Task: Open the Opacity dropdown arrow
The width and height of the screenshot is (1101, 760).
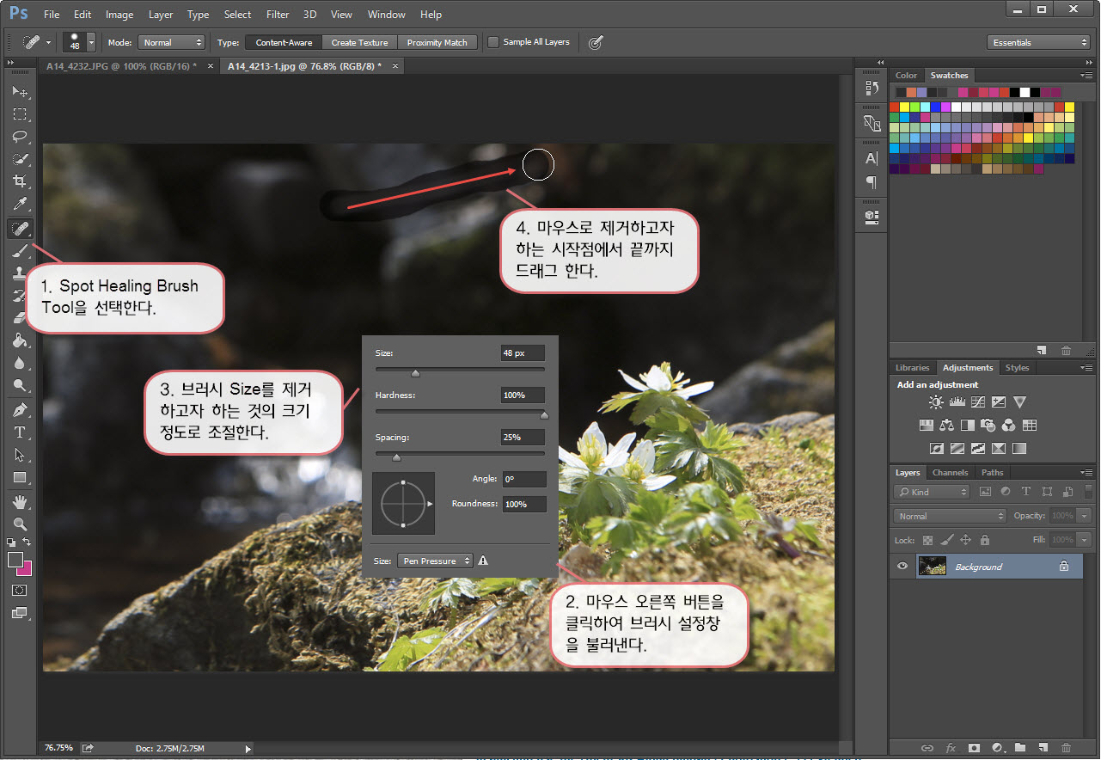Action: [1084, 516]
